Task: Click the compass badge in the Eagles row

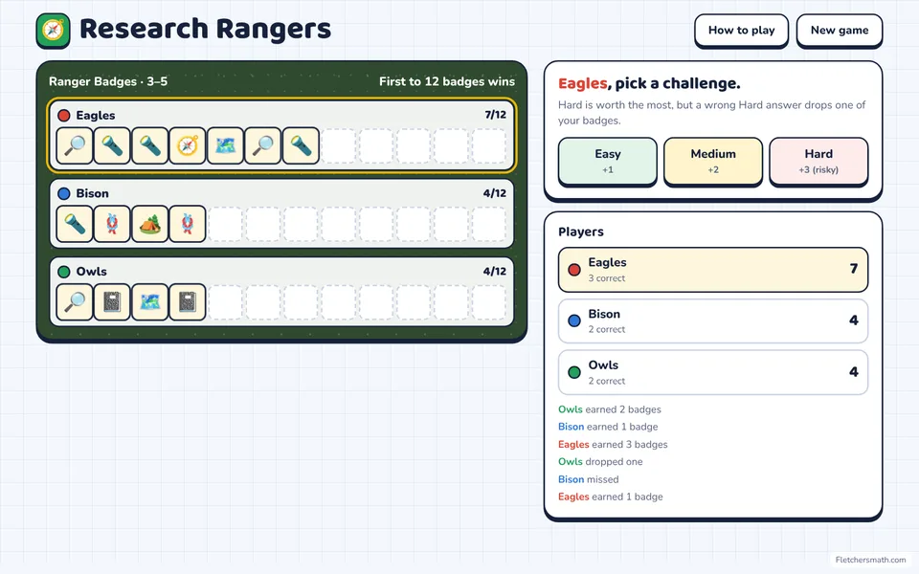Action: point(188,145)
